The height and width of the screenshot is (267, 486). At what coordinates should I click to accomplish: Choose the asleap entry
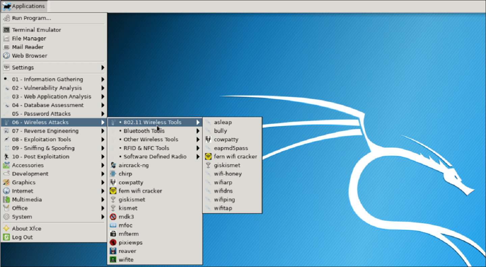coord(223,122)
